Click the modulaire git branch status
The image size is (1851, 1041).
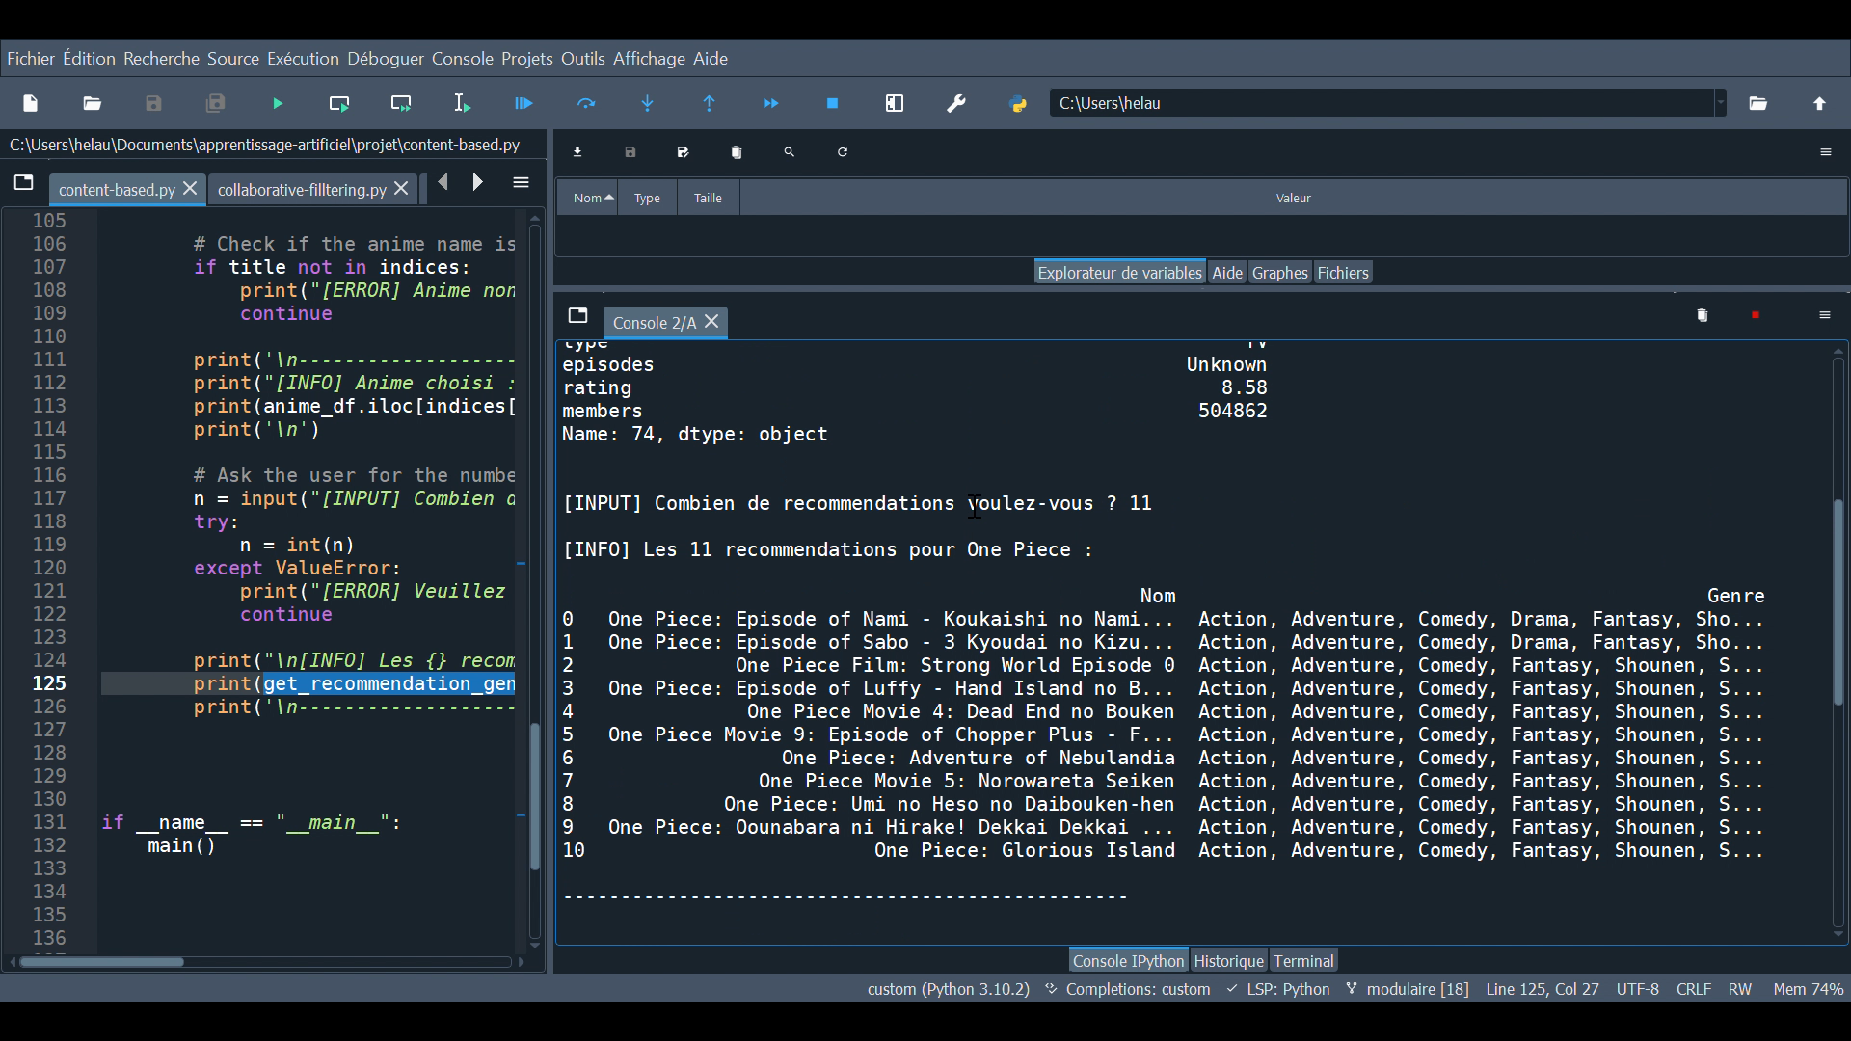(1408, 989)
